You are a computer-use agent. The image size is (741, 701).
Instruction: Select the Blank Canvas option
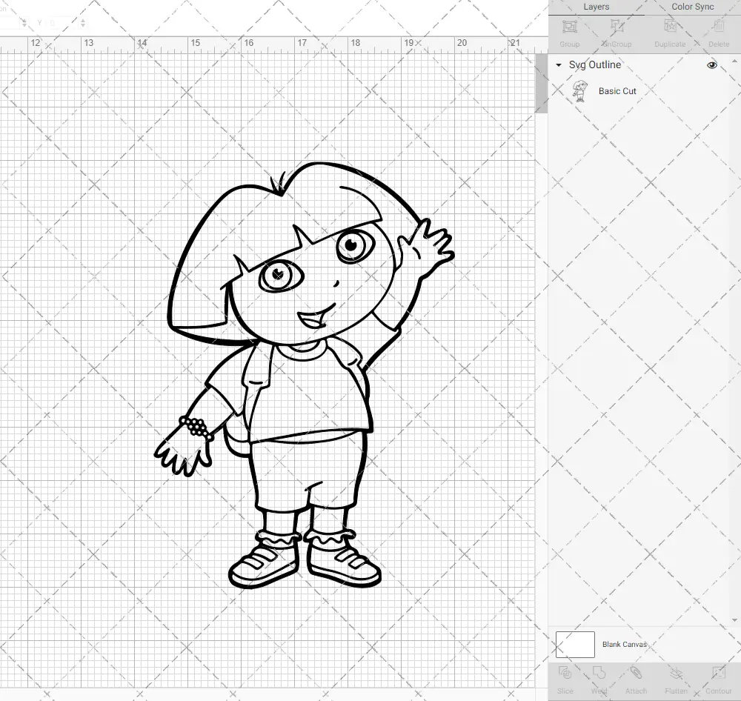(625, 644)
